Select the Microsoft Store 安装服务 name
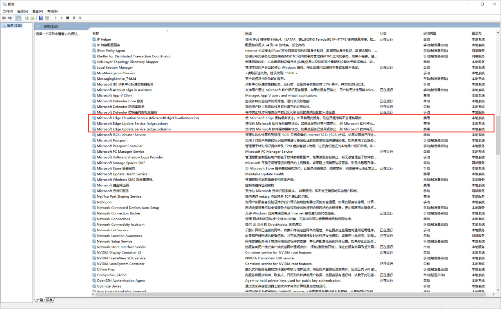This screenshot has width=501, height=309. [x=116, y=168]
